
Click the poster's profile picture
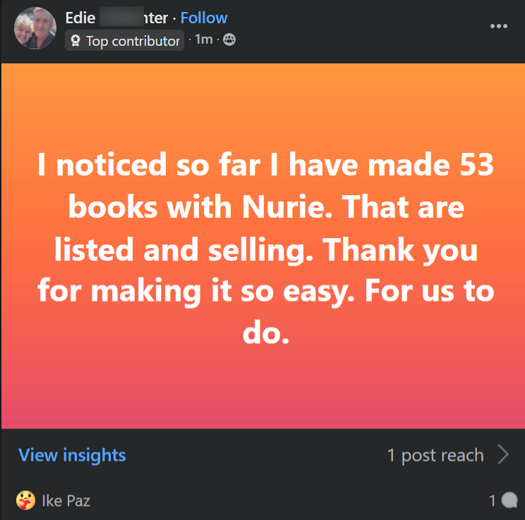pyautogui.click(x=35, y=28)
